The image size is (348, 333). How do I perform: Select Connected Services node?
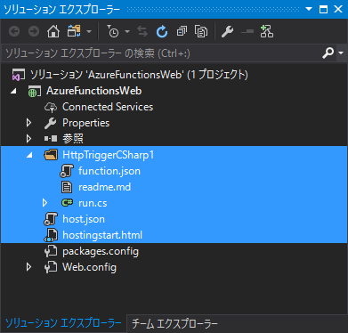pos(108,107)
